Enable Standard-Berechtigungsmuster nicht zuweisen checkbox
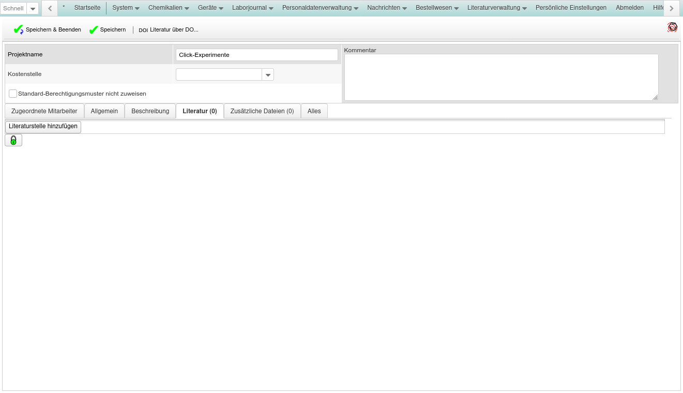This screenshot has width=683, height=393. point(13,94)
